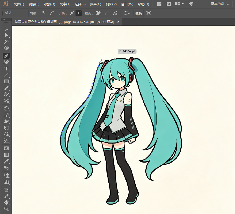Expand the toolbar with double-arrow
This screenshot has height=214, width=235.
coord(3,20)
